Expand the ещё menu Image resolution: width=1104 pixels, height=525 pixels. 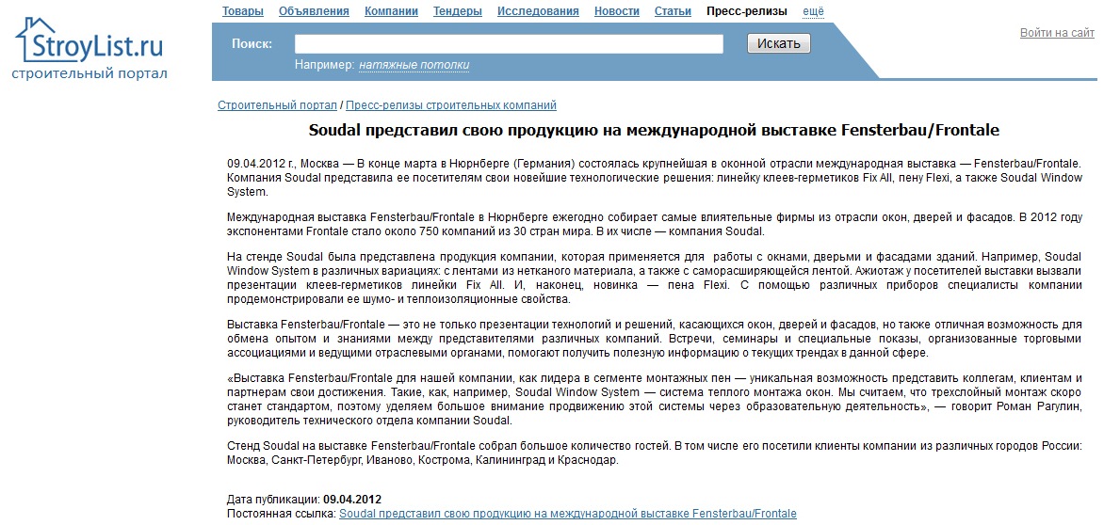[x=813, y=10]
